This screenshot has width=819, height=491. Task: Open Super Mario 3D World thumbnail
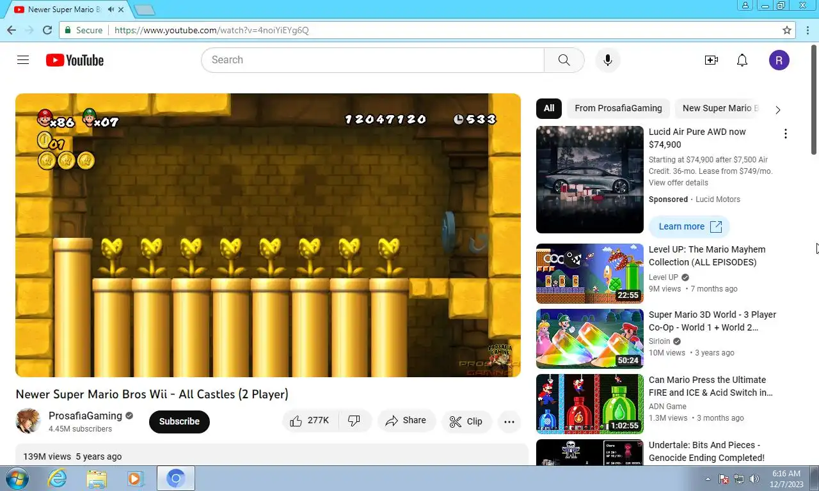click(x=590, y=339)
